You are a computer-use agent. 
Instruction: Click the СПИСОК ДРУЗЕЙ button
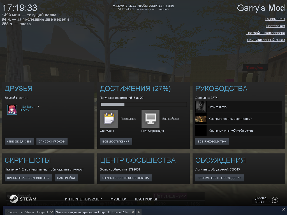(x=19, y=141)
